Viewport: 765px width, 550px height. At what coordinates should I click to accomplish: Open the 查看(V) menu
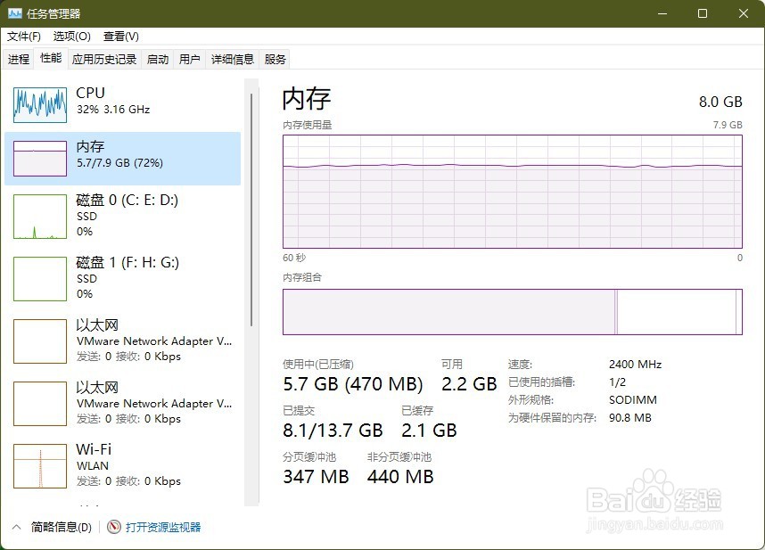120,37
